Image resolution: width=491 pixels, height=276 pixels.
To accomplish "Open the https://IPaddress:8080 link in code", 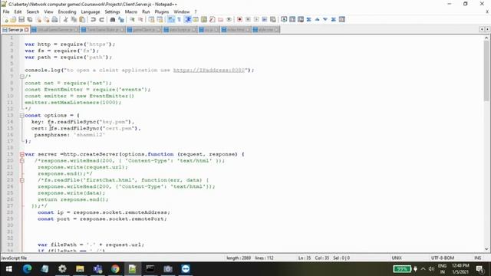I will click(209, 70).
